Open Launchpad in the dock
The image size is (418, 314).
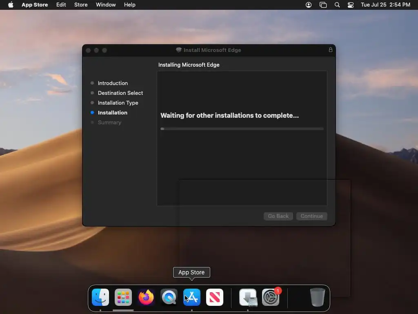point(123,297)
